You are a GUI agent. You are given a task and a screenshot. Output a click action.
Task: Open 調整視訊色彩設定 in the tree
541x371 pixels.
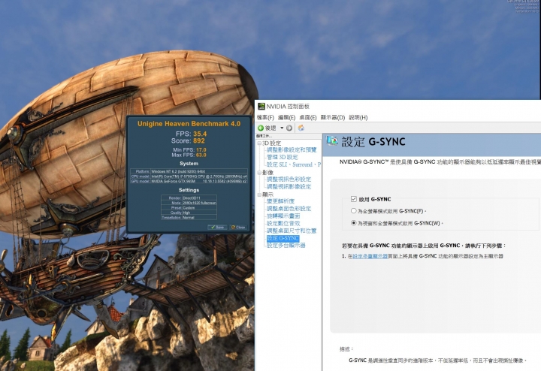tap(289, 179)
